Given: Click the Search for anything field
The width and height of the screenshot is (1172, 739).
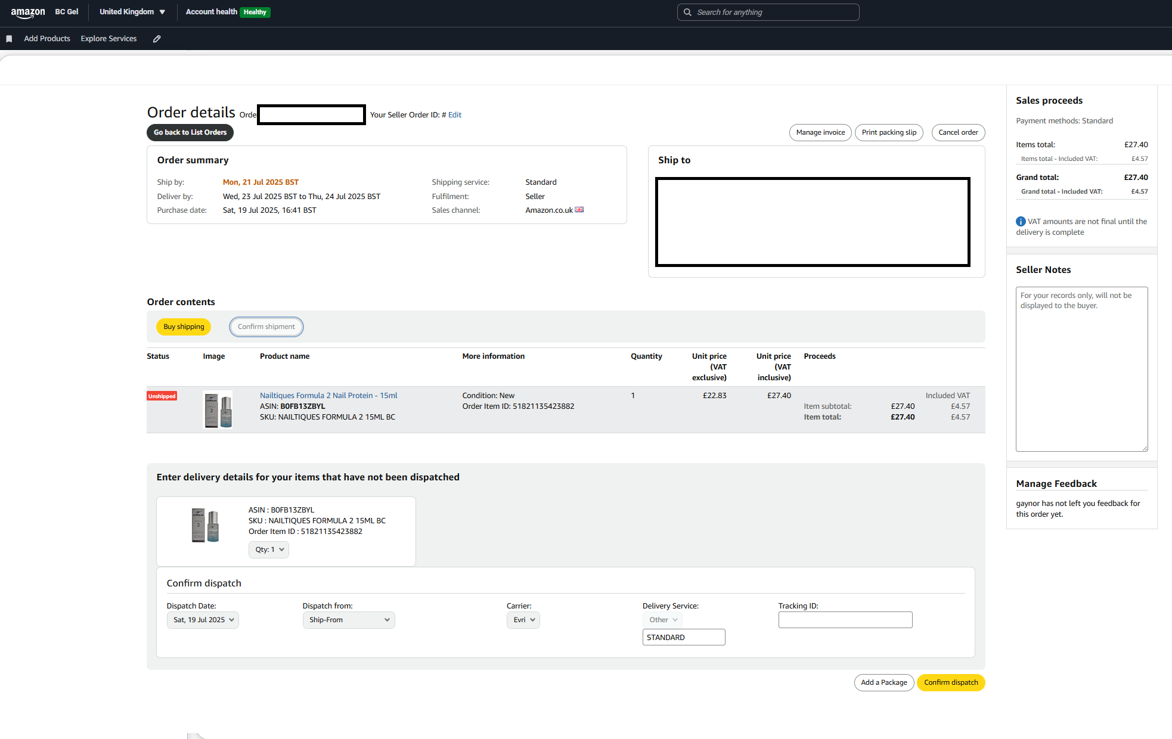Looking at the screenshot, I should point(768,12).
